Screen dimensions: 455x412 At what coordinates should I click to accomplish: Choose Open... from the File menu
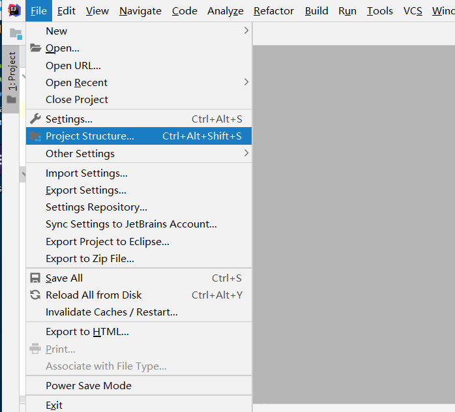[x=139, y=48]
